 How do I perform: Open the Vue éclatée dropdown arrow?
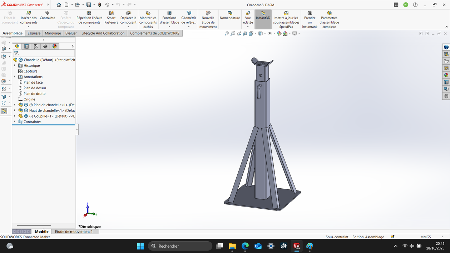click(248, 26)
